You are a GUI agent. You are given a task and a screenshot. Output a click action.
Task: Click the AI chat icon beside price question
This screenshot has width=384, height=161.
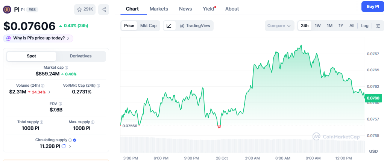click(9, 38)
